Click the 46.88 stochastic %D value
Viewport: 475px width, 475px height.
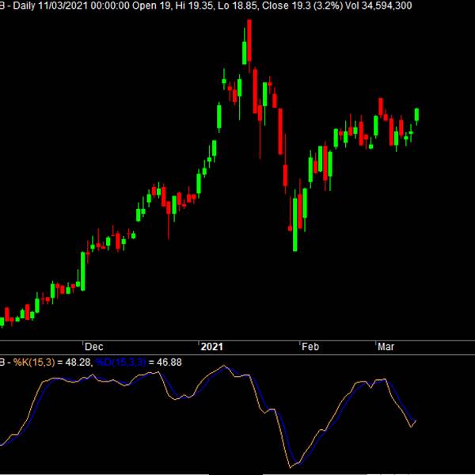tap(169, 362)
